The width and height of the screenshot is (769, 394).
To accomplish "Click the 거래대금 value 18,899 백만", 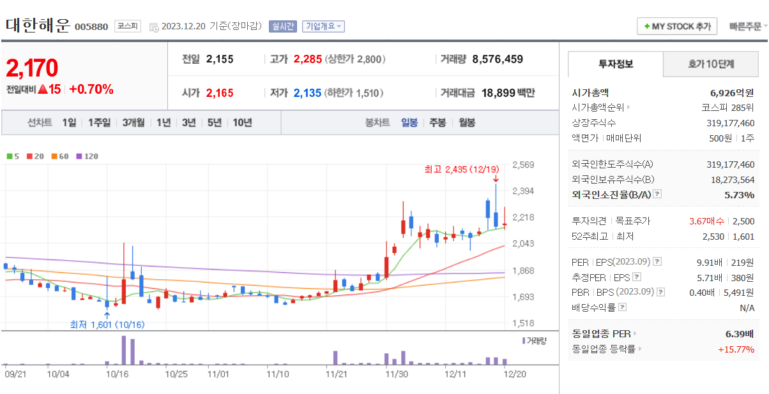I will 508,93.
